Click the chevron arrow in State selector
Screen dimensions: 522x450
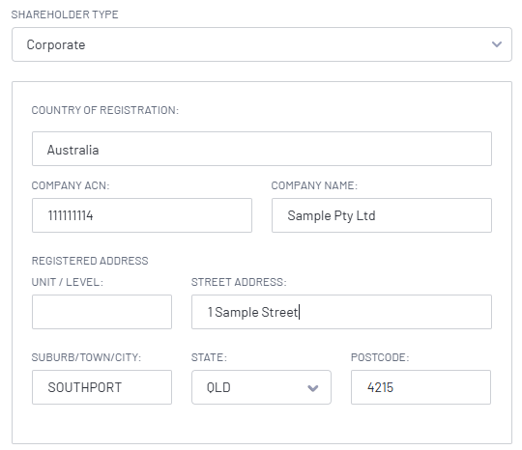tap(312, 388)
